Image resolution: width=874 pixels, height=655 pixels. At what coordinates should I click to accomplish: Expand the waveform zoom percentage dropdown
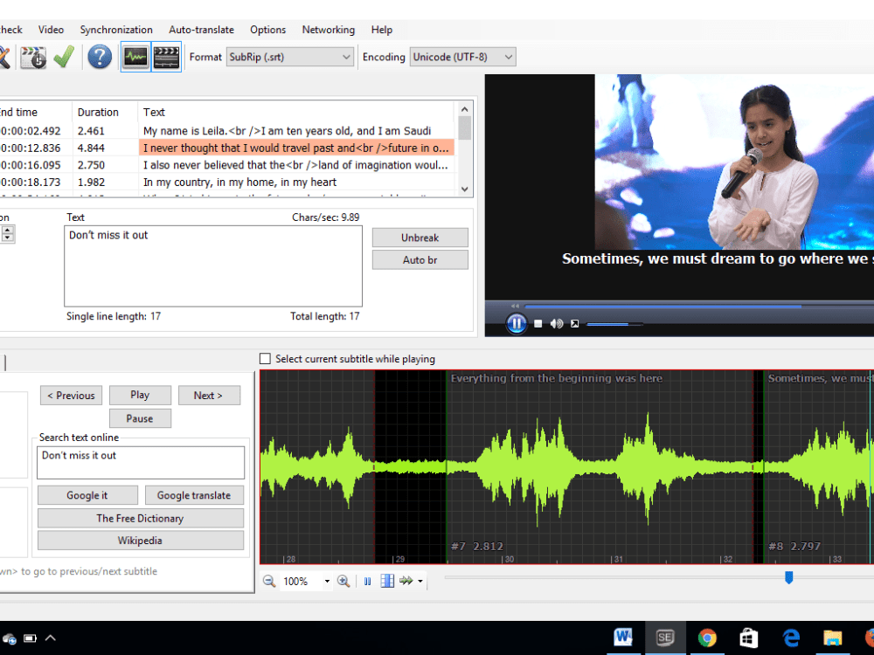click(x=327, y=581)
